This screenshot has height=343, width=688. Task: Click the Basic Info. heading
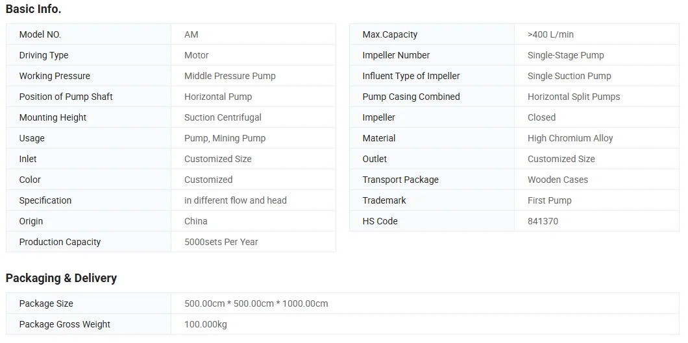pyautogui.click(x=34, y=9)
